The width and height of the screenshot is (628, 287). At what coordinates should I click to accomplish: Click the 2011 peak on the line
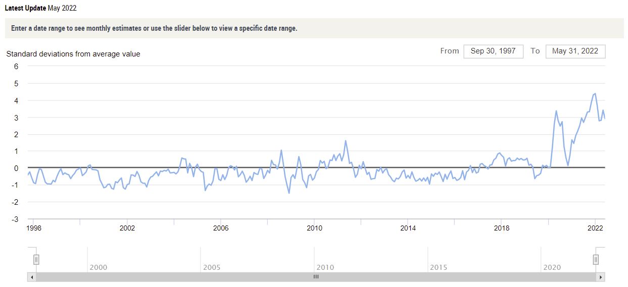[346, 141]
